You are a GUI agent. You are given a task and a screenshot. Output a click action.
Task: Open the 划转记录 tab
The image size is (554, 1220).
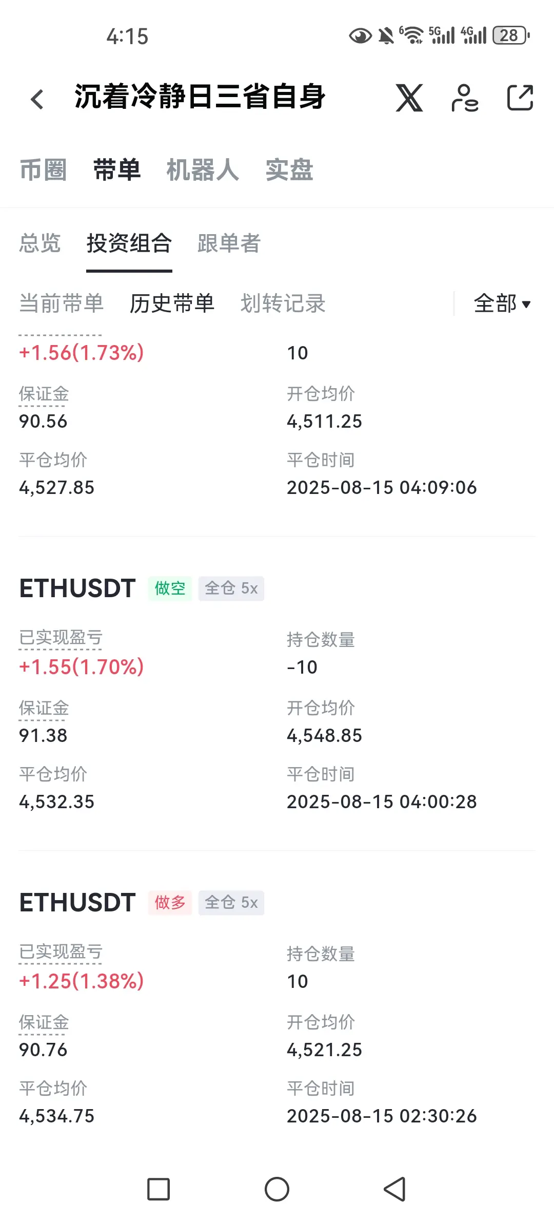pyautogui.click(x=283, y=303)
